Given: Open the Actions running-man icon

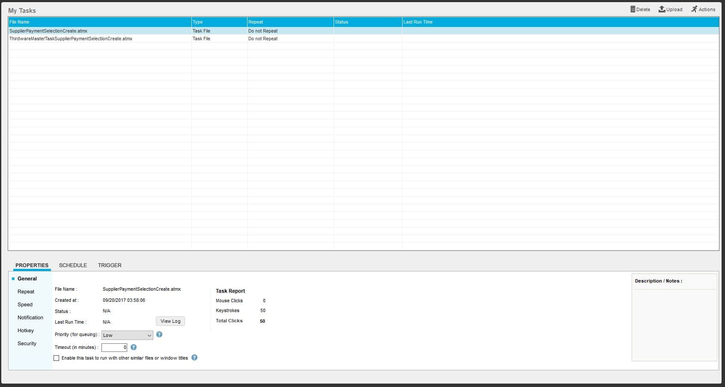Looking at the screenshot, I should click(694, 9).
